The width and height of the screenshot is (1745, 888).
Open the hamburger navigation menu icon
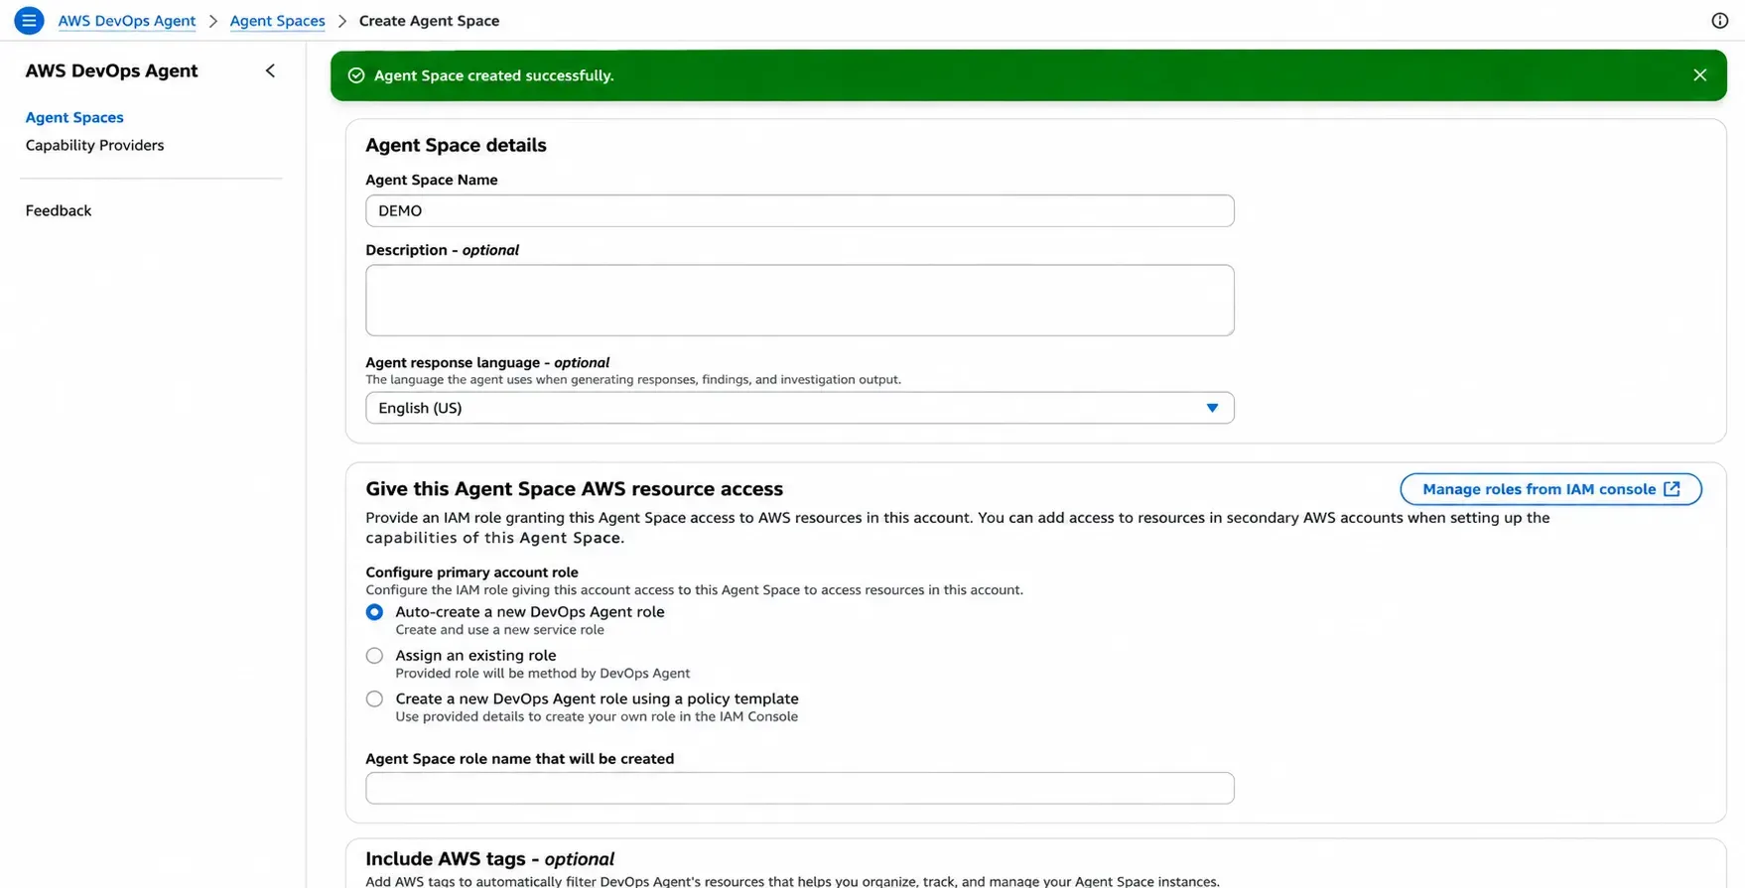coord(29,20)
